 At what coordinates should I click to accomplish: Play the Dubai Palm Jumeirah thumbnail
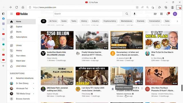(x=57, y=76)
